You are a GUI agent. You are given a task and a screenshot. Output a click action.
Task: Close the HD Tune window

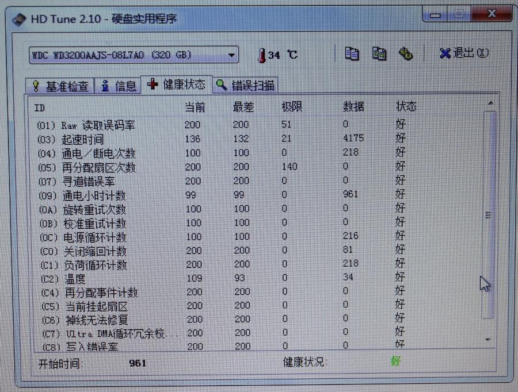pos(492,13)
